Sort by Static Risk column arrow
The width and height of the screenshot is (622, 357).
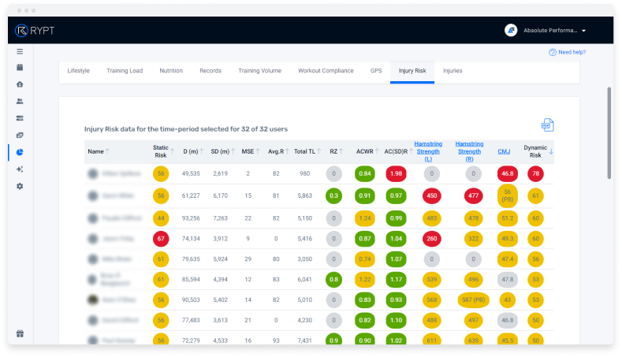[172, 151]
